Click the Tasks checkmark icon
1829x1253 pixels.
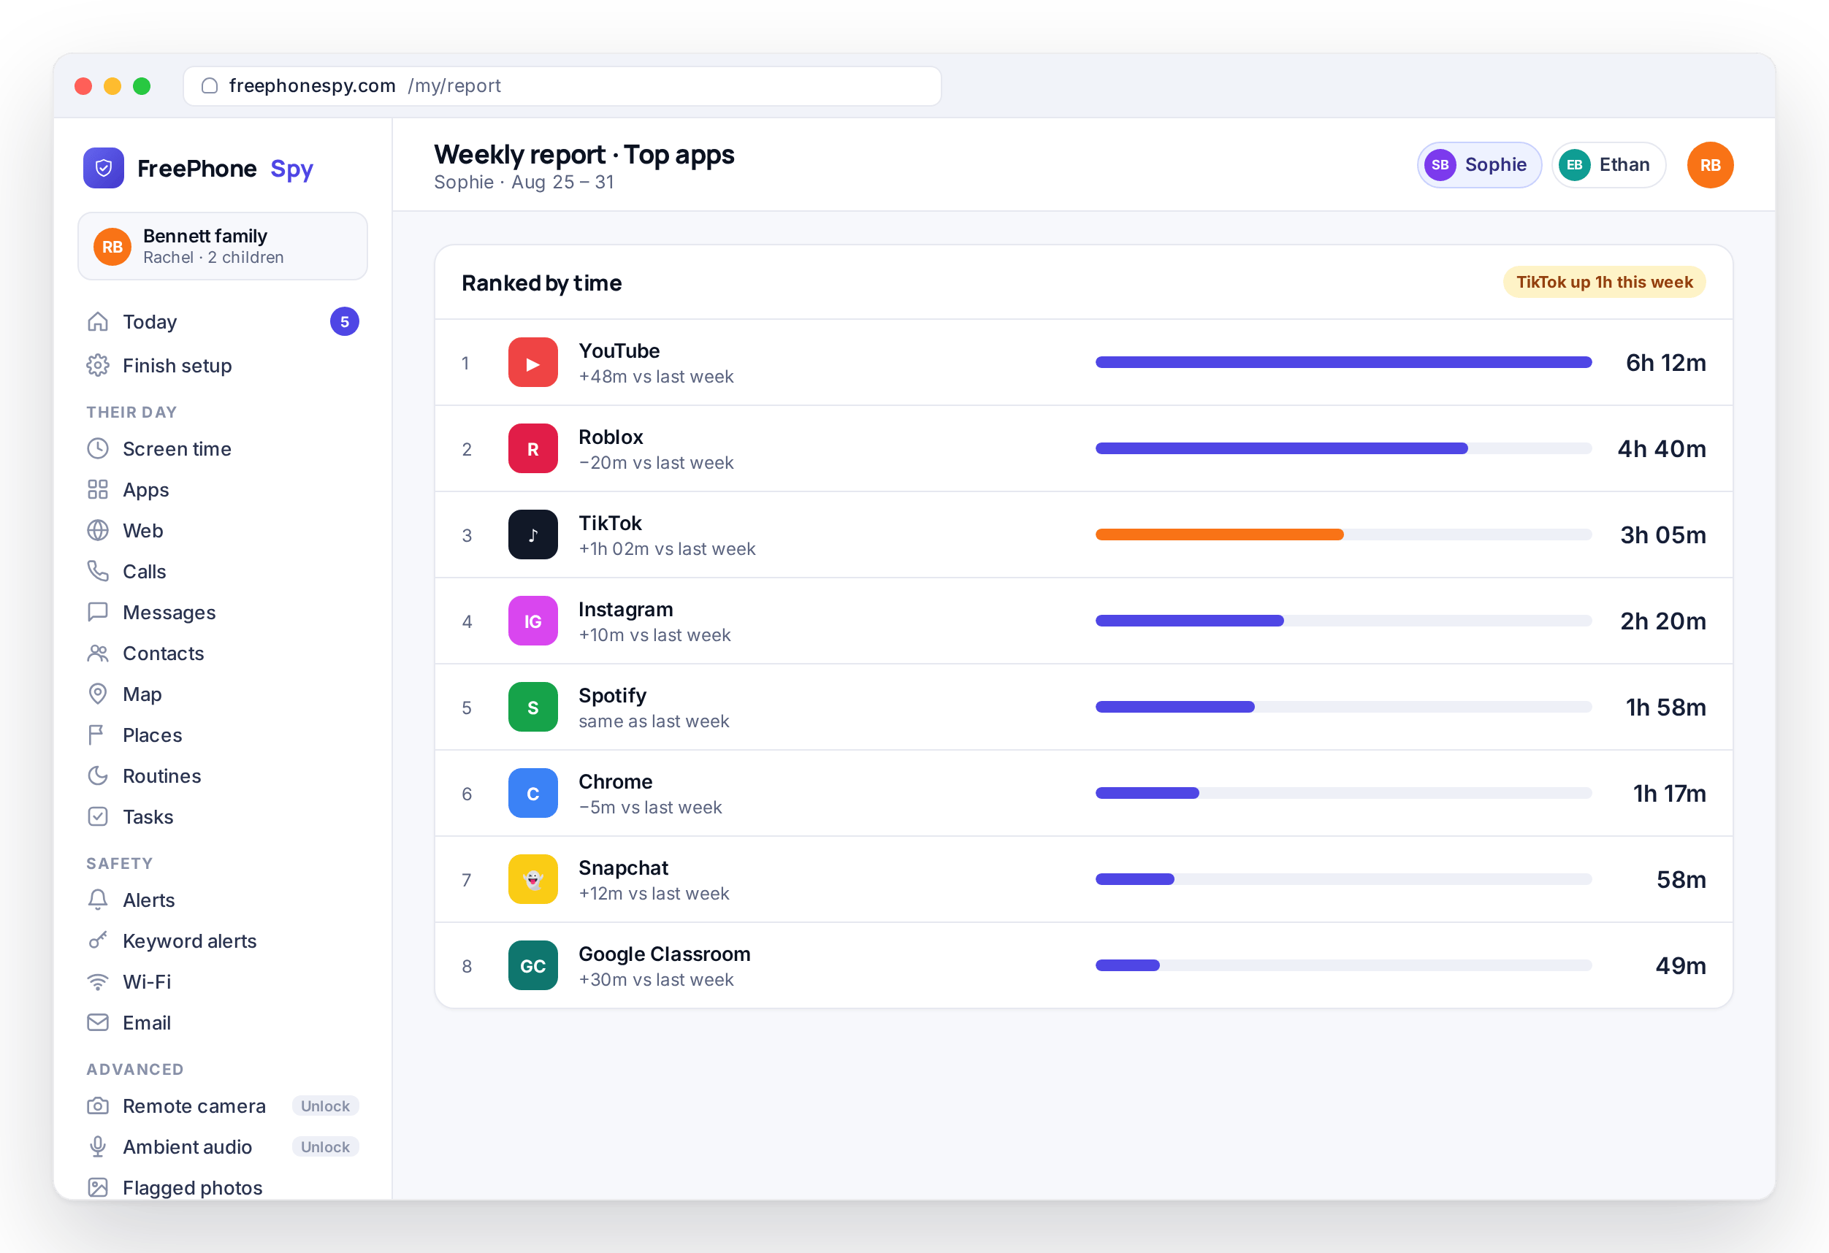(98, 817)
